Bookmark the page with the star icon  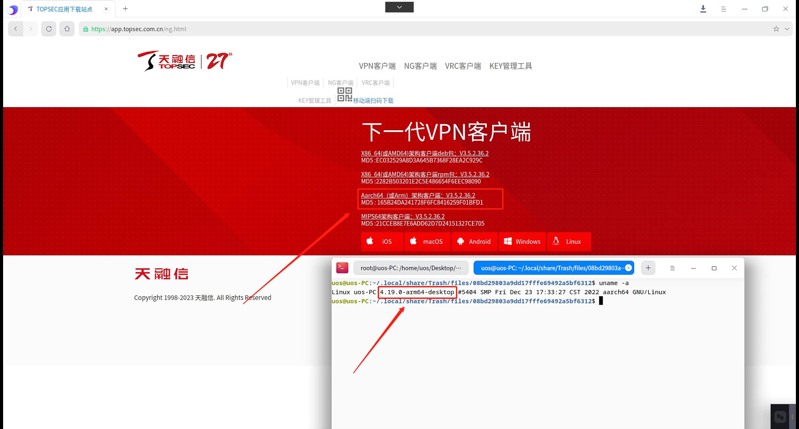[776, 29]
